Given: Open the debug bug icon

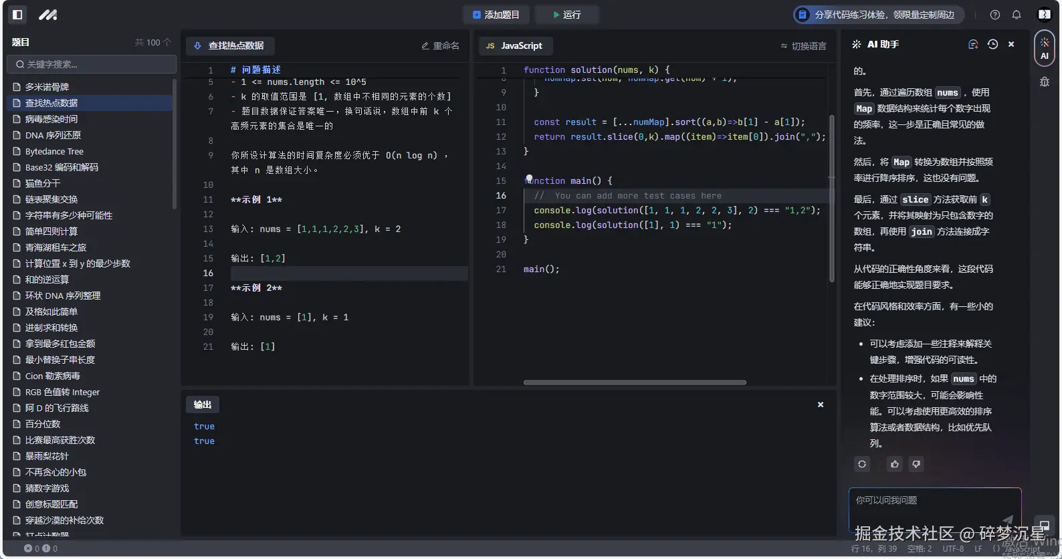Looking at the screenshot, I should tap(1044, 82).
